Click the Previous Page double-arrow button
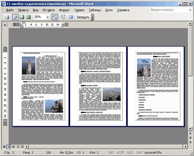 pos(190,133)
